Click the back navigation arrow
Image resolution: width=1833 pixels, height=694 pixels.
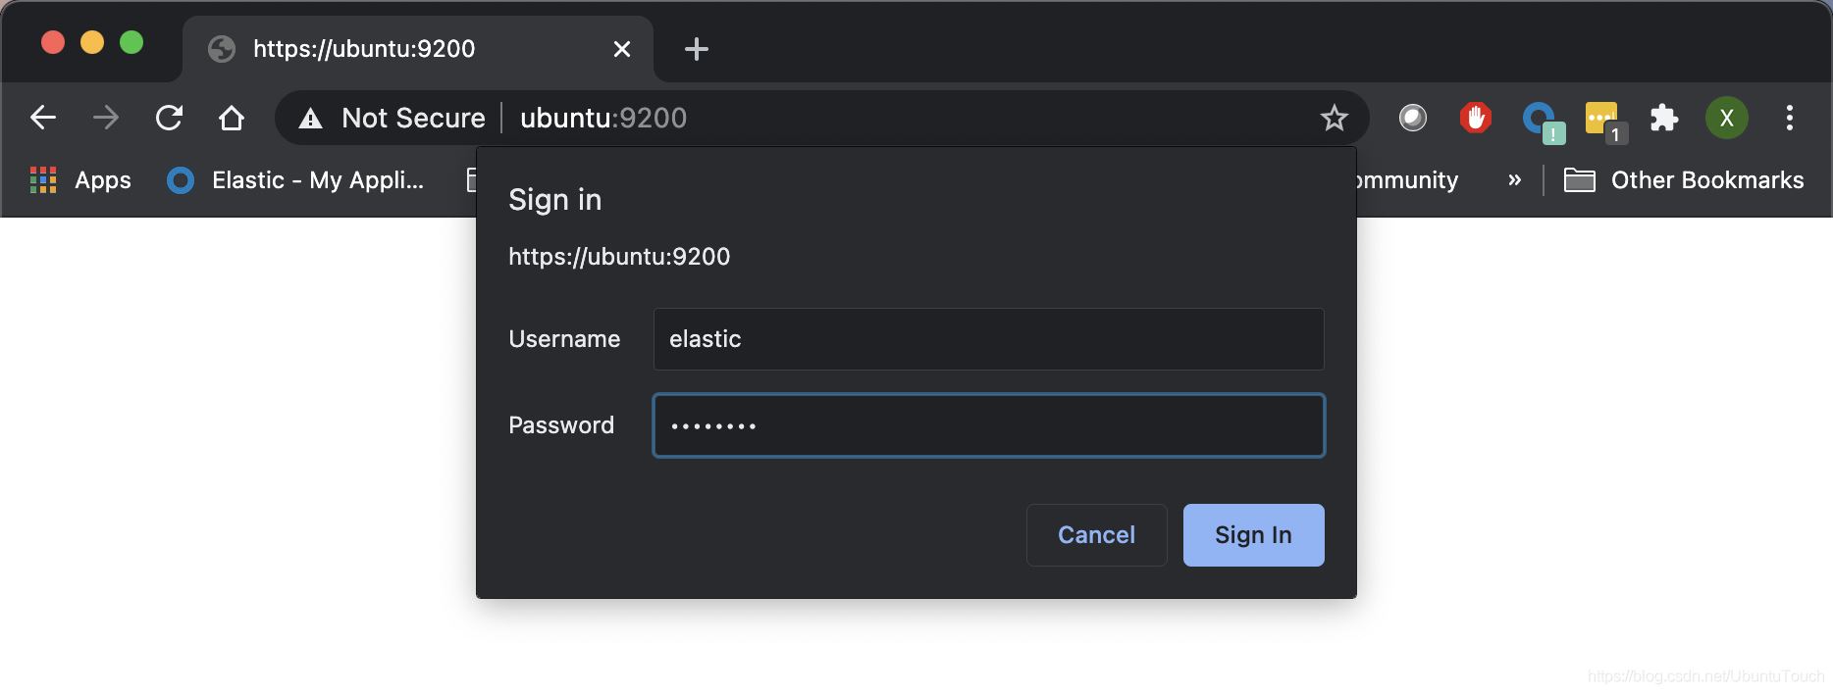43,118
